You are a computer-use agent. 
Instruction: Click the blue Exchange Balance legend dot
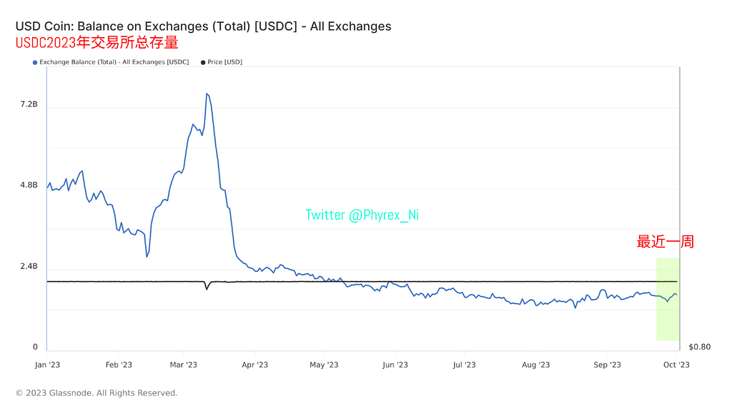(35, 63)
